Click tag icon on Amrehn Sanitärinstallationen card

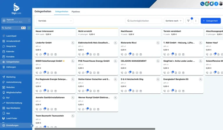(x=44, y=109)
